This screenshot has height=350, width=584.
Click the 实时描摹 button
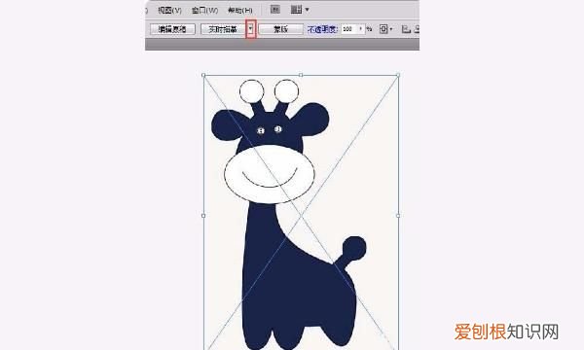click(x=223, y=29)
